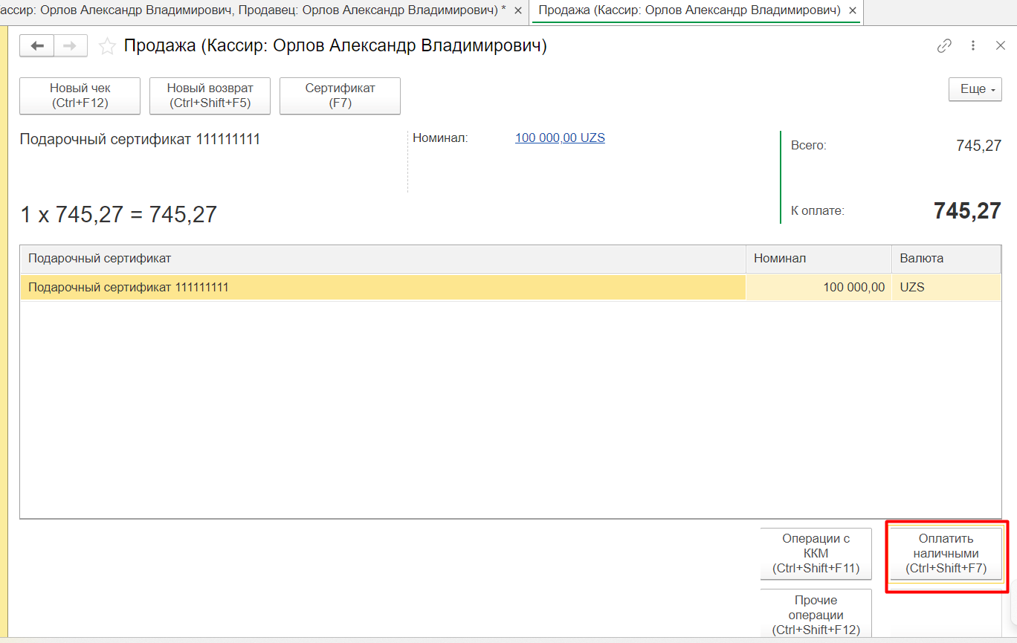This screenshot has height=643, width=1017.
Task: Select the Подарочный сертификат 111111111 table row
Action: coord(383,287)
